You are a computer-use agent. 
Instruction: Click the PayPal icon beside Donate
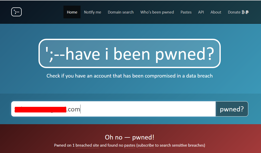(x=247, y=12)
